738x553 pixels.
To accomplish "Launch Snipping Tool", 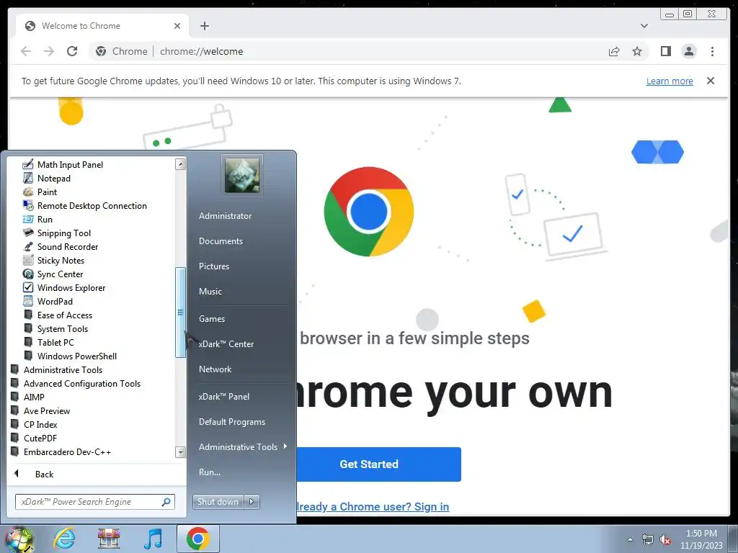I will [x=64, y=233].
